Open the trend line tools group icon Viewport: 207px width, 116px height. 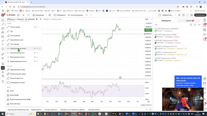point(3,24)
